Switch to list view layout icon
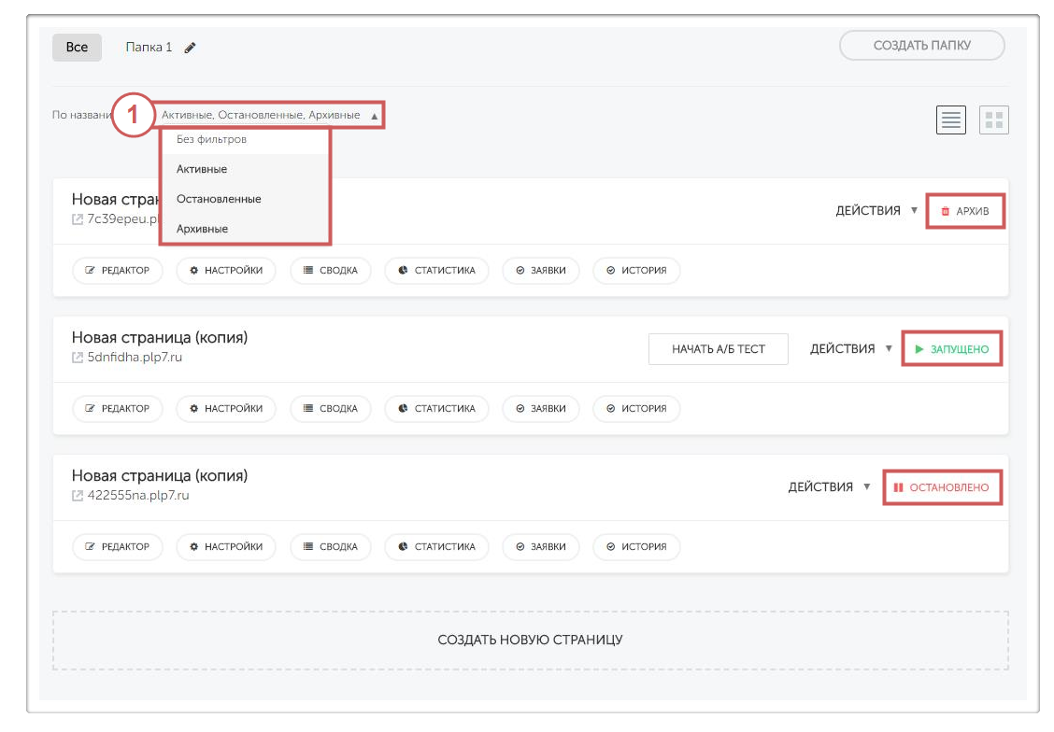 951,120
